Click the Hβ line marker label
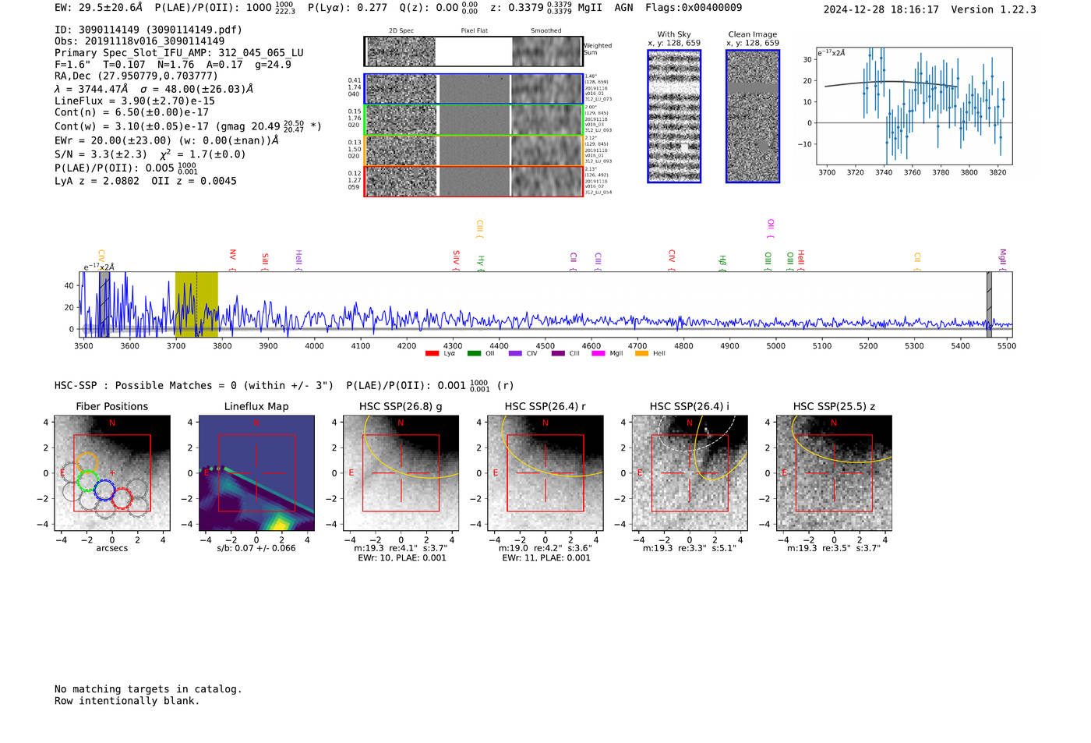 click(722, 262)
